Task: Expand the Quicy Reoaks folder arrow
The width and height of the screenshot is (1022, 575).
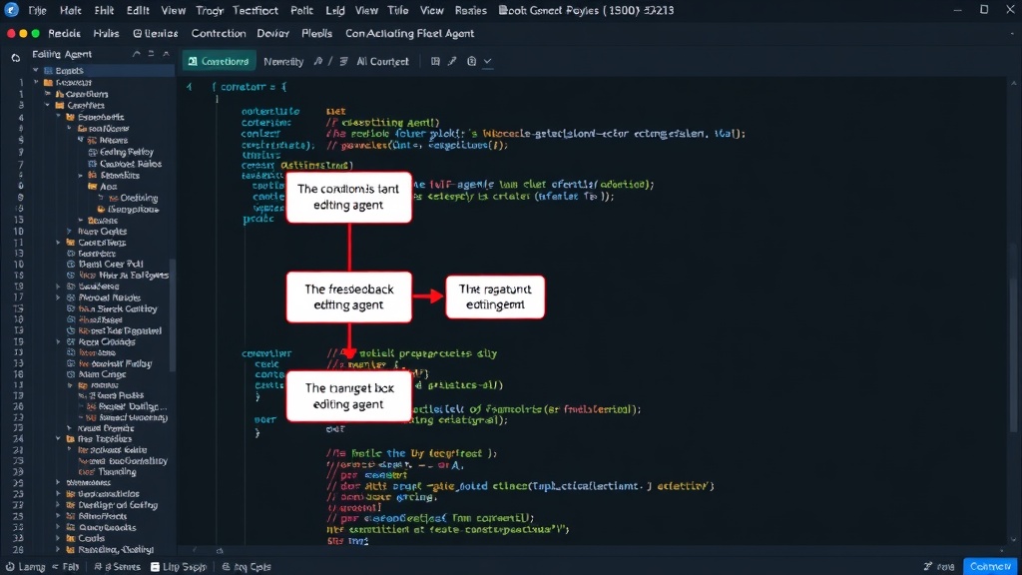Action: 59,527
